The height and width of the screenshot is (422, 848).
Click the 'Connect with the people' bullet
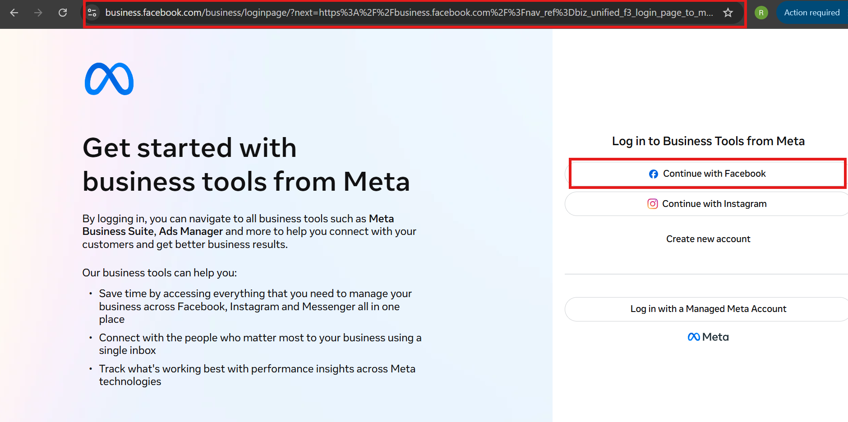pos(260,344)
